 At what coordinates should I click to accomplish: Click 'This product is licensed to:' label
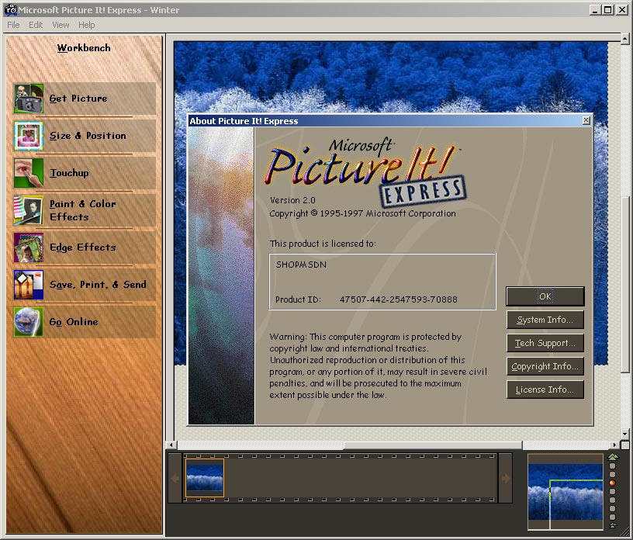(323, 244)
